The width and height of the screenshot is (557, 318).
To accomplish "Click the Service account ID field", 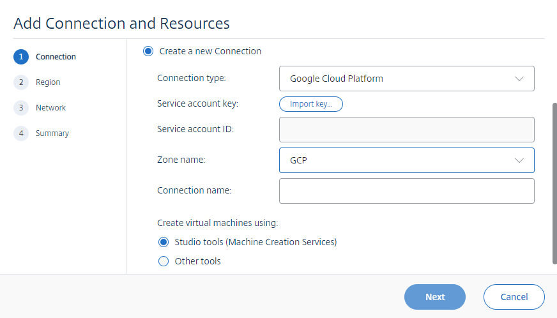I will (406, 130).
